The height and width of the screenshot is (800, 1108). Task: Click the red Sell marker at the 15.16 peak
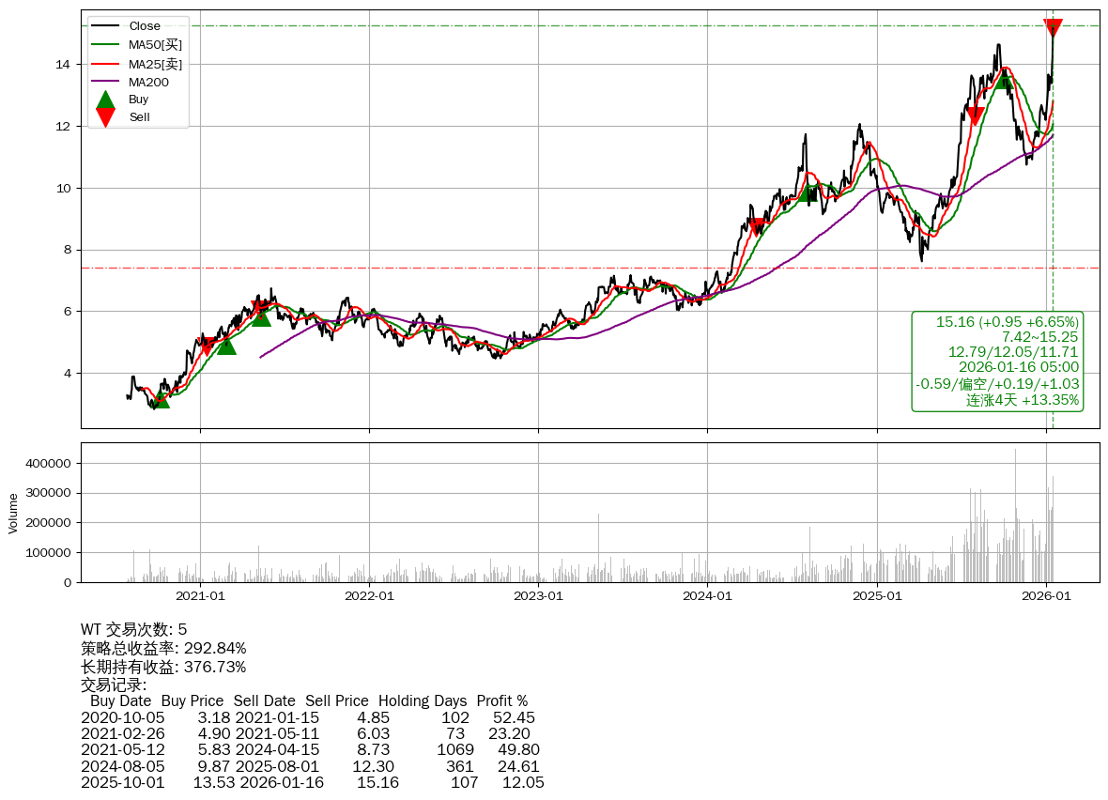pyautogui.click(x=1053, y=28)
